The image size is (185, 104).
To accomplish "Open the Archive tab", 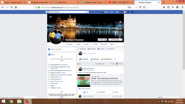I will tap(104, 44).
